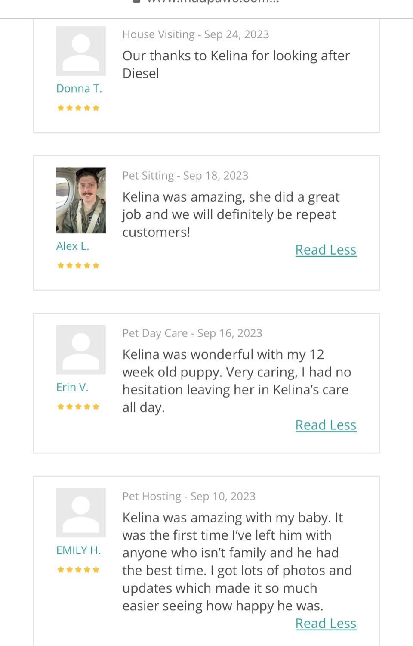Open the Erin V. reviewer name link
The height and width of the screenshot is (646, 413).
click(72, 387)
